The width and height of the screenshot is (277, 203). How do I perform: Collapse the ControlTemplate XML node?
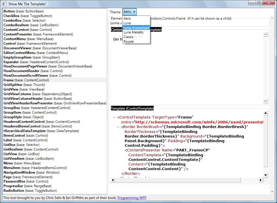[114, 117]
